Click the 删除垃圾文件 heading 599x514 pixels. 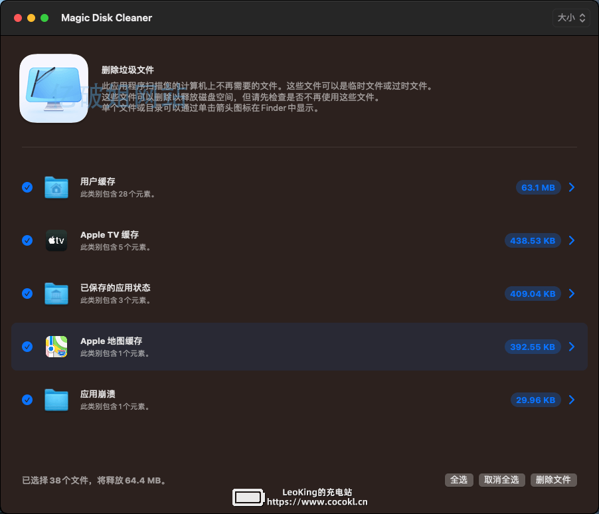pyautogui.click(x=128, y=70)
